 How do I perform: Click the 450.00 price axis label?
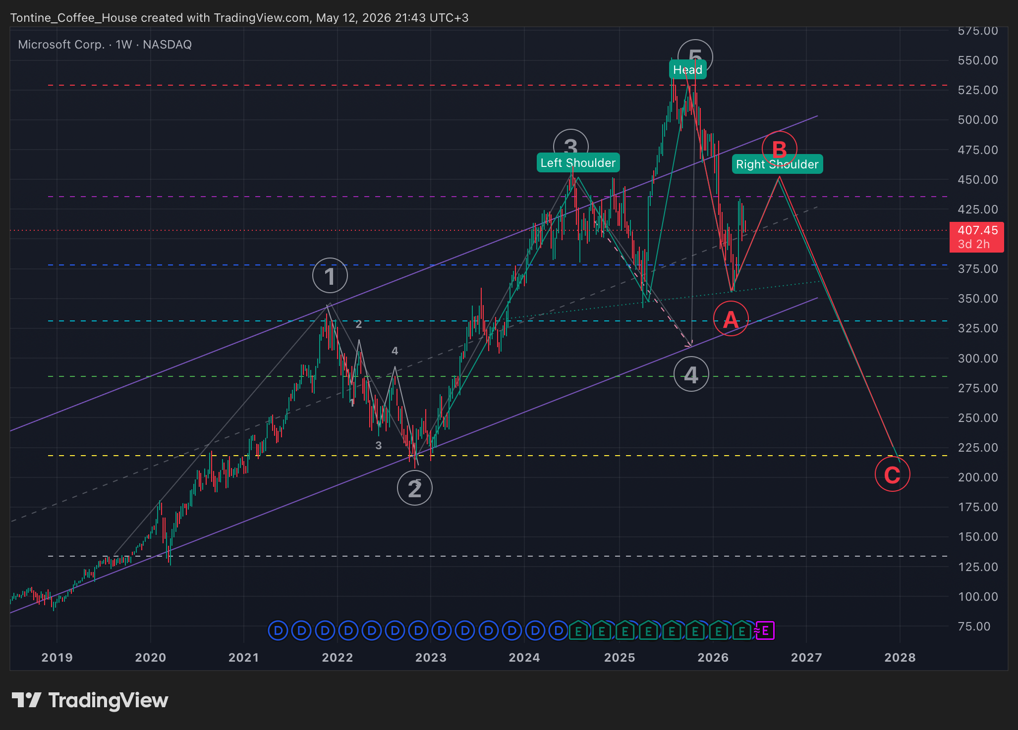(x=978, y=180)
